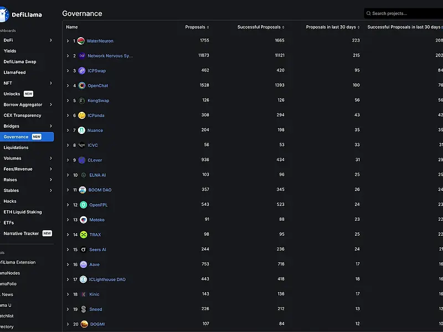Click the ICPanda yellow face icon
443x332 pixels.
82,116
